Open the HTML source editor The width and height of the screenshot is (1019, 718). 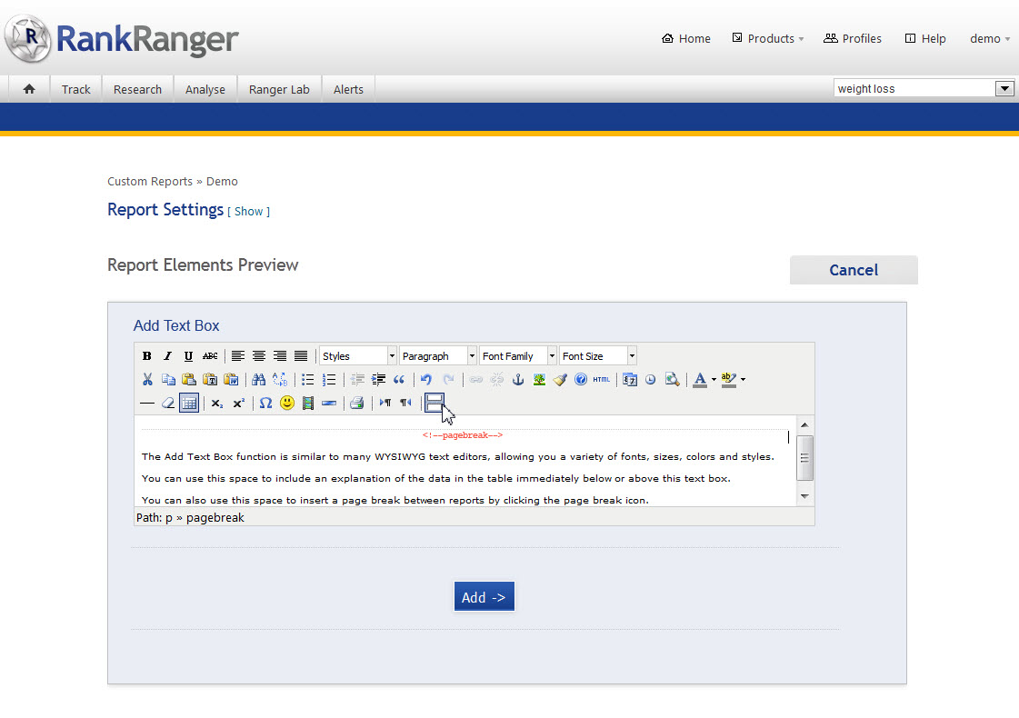point(602,380)
